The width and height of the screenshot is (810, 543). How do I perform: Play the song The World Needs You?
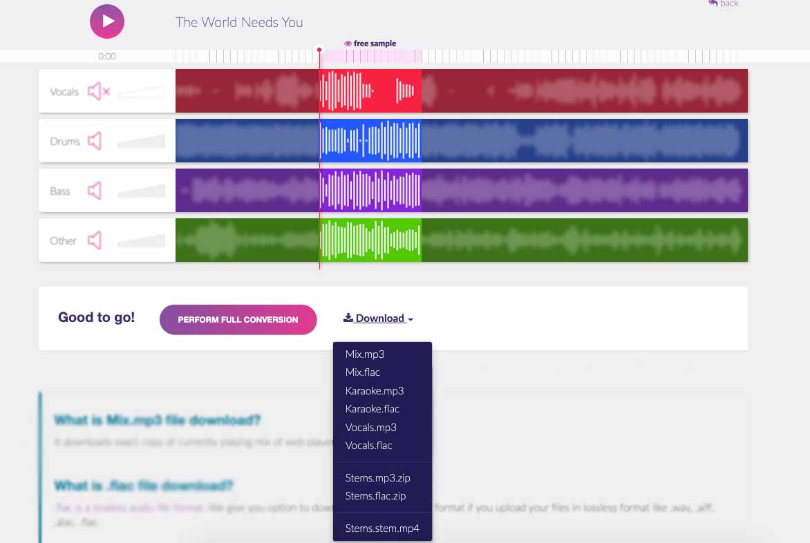tap(107, 21)
